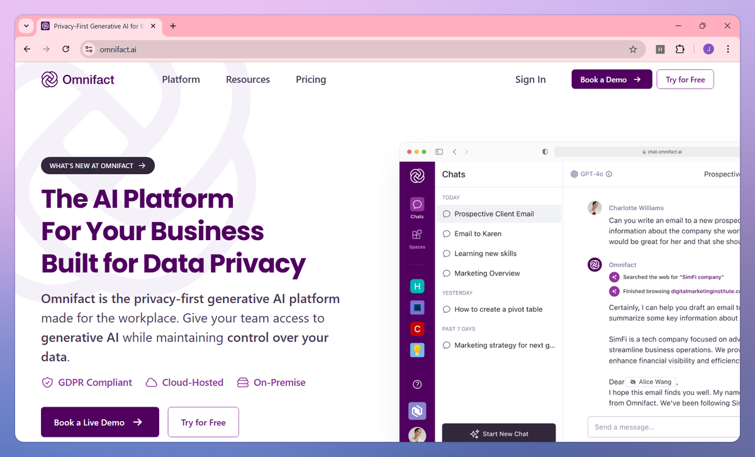
Task: Select the Privacy-First Generative AI tab
Action: [99, 26]
